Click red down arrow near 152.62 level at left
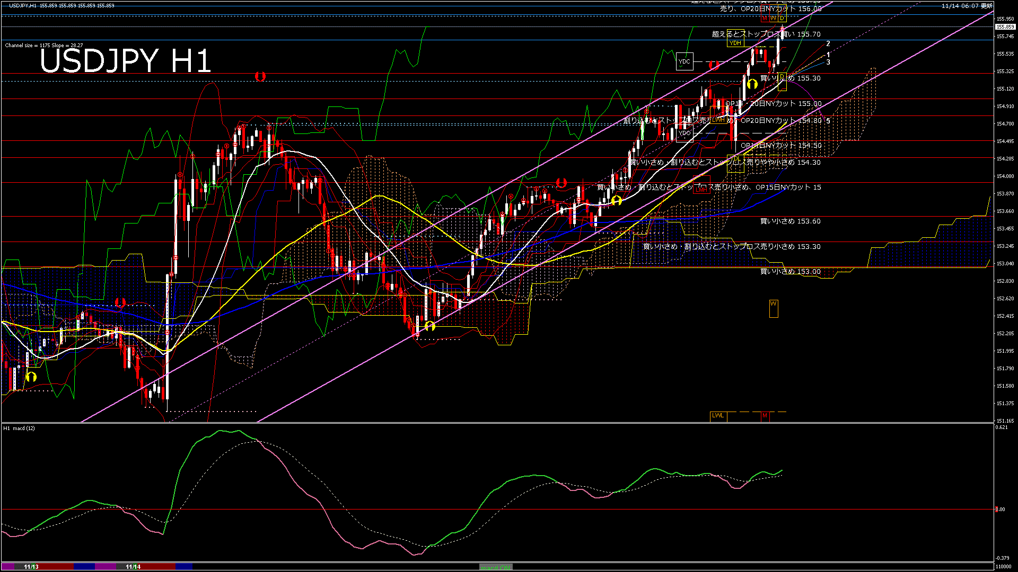Viewport: 1018px width, 572px height. pyautogui.click(x=120, y=302)
